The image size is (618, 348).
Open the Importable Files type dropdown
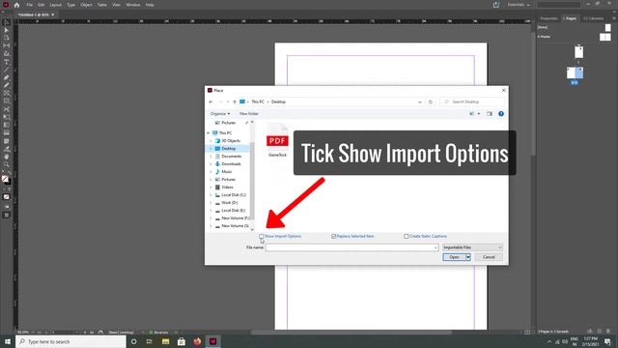click(472, 247)
